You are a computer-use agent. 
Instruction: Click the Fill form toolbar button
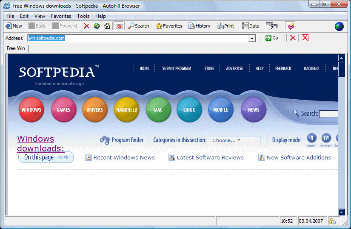point(272,26)
